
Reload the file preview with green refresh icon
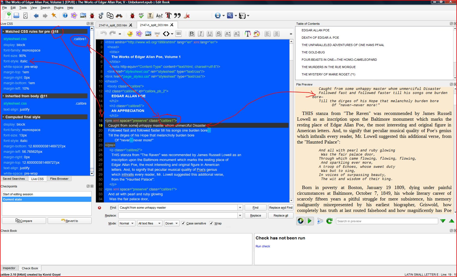pos(329,221)
